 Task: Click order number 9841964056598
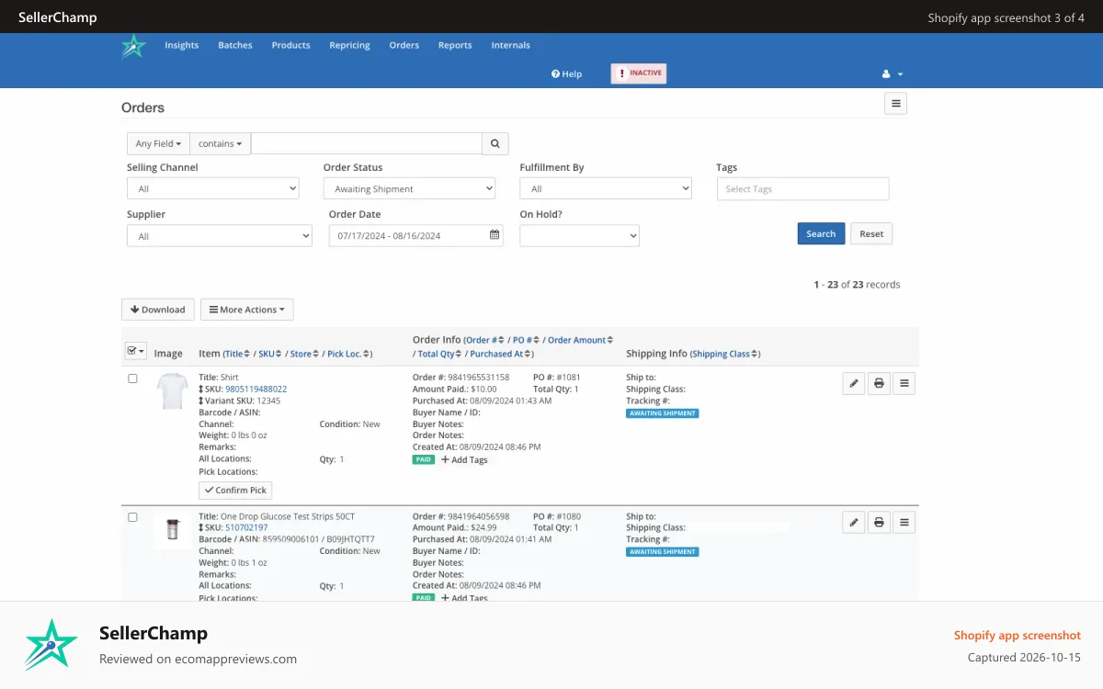478,517
